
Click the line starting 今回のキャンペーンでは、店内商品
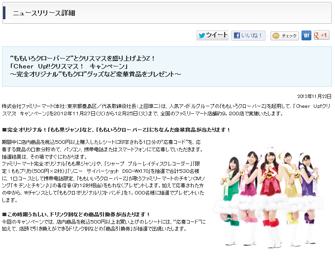[x=103, y=222]
